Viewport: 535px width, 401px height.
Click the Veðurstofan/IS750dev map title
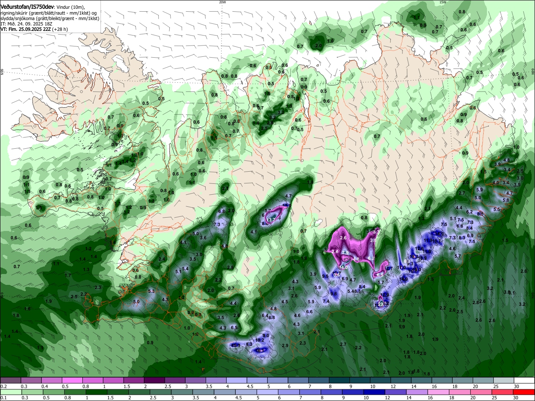pyautogui.click(x=27, y=7)
